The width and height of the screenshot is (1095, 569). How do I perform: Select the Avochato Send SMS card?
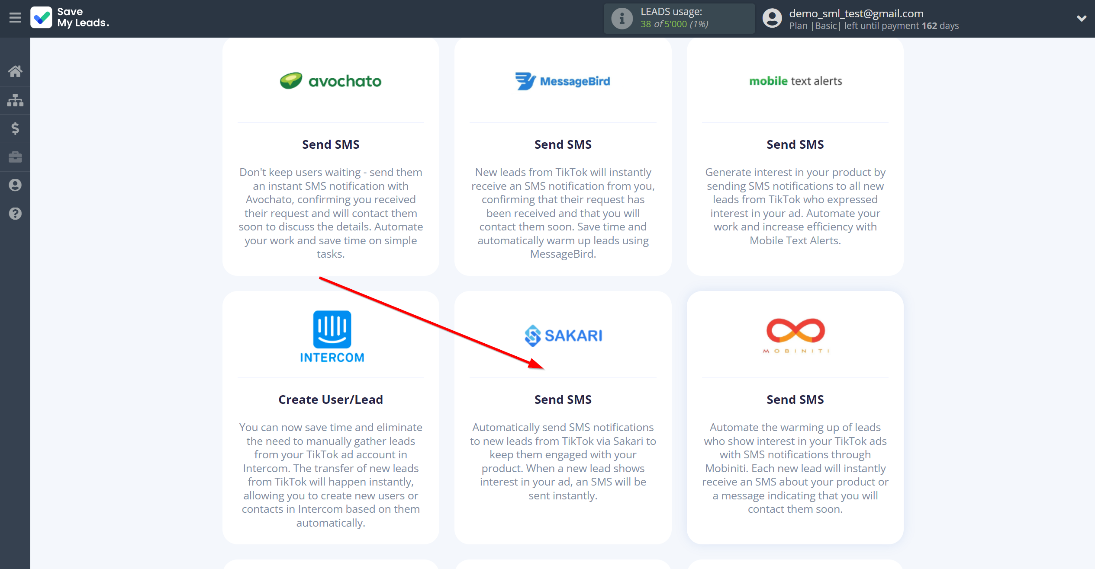[331, 157]
